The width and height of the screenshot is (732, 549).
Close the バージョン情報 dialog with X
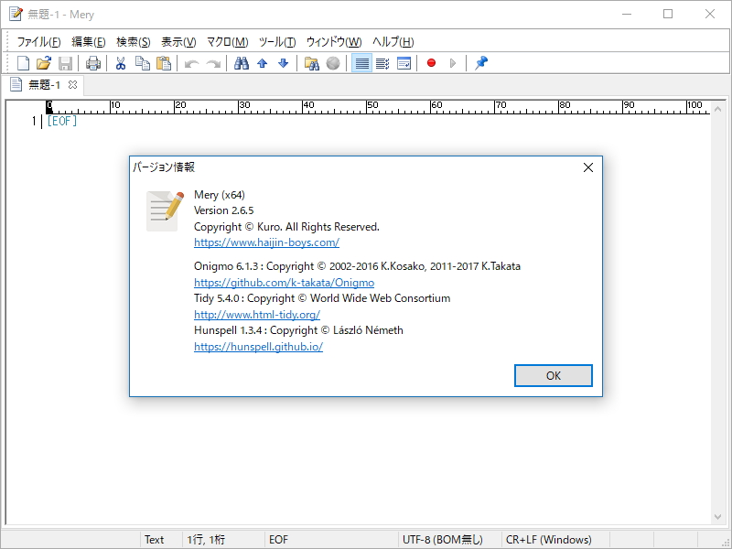588,167
